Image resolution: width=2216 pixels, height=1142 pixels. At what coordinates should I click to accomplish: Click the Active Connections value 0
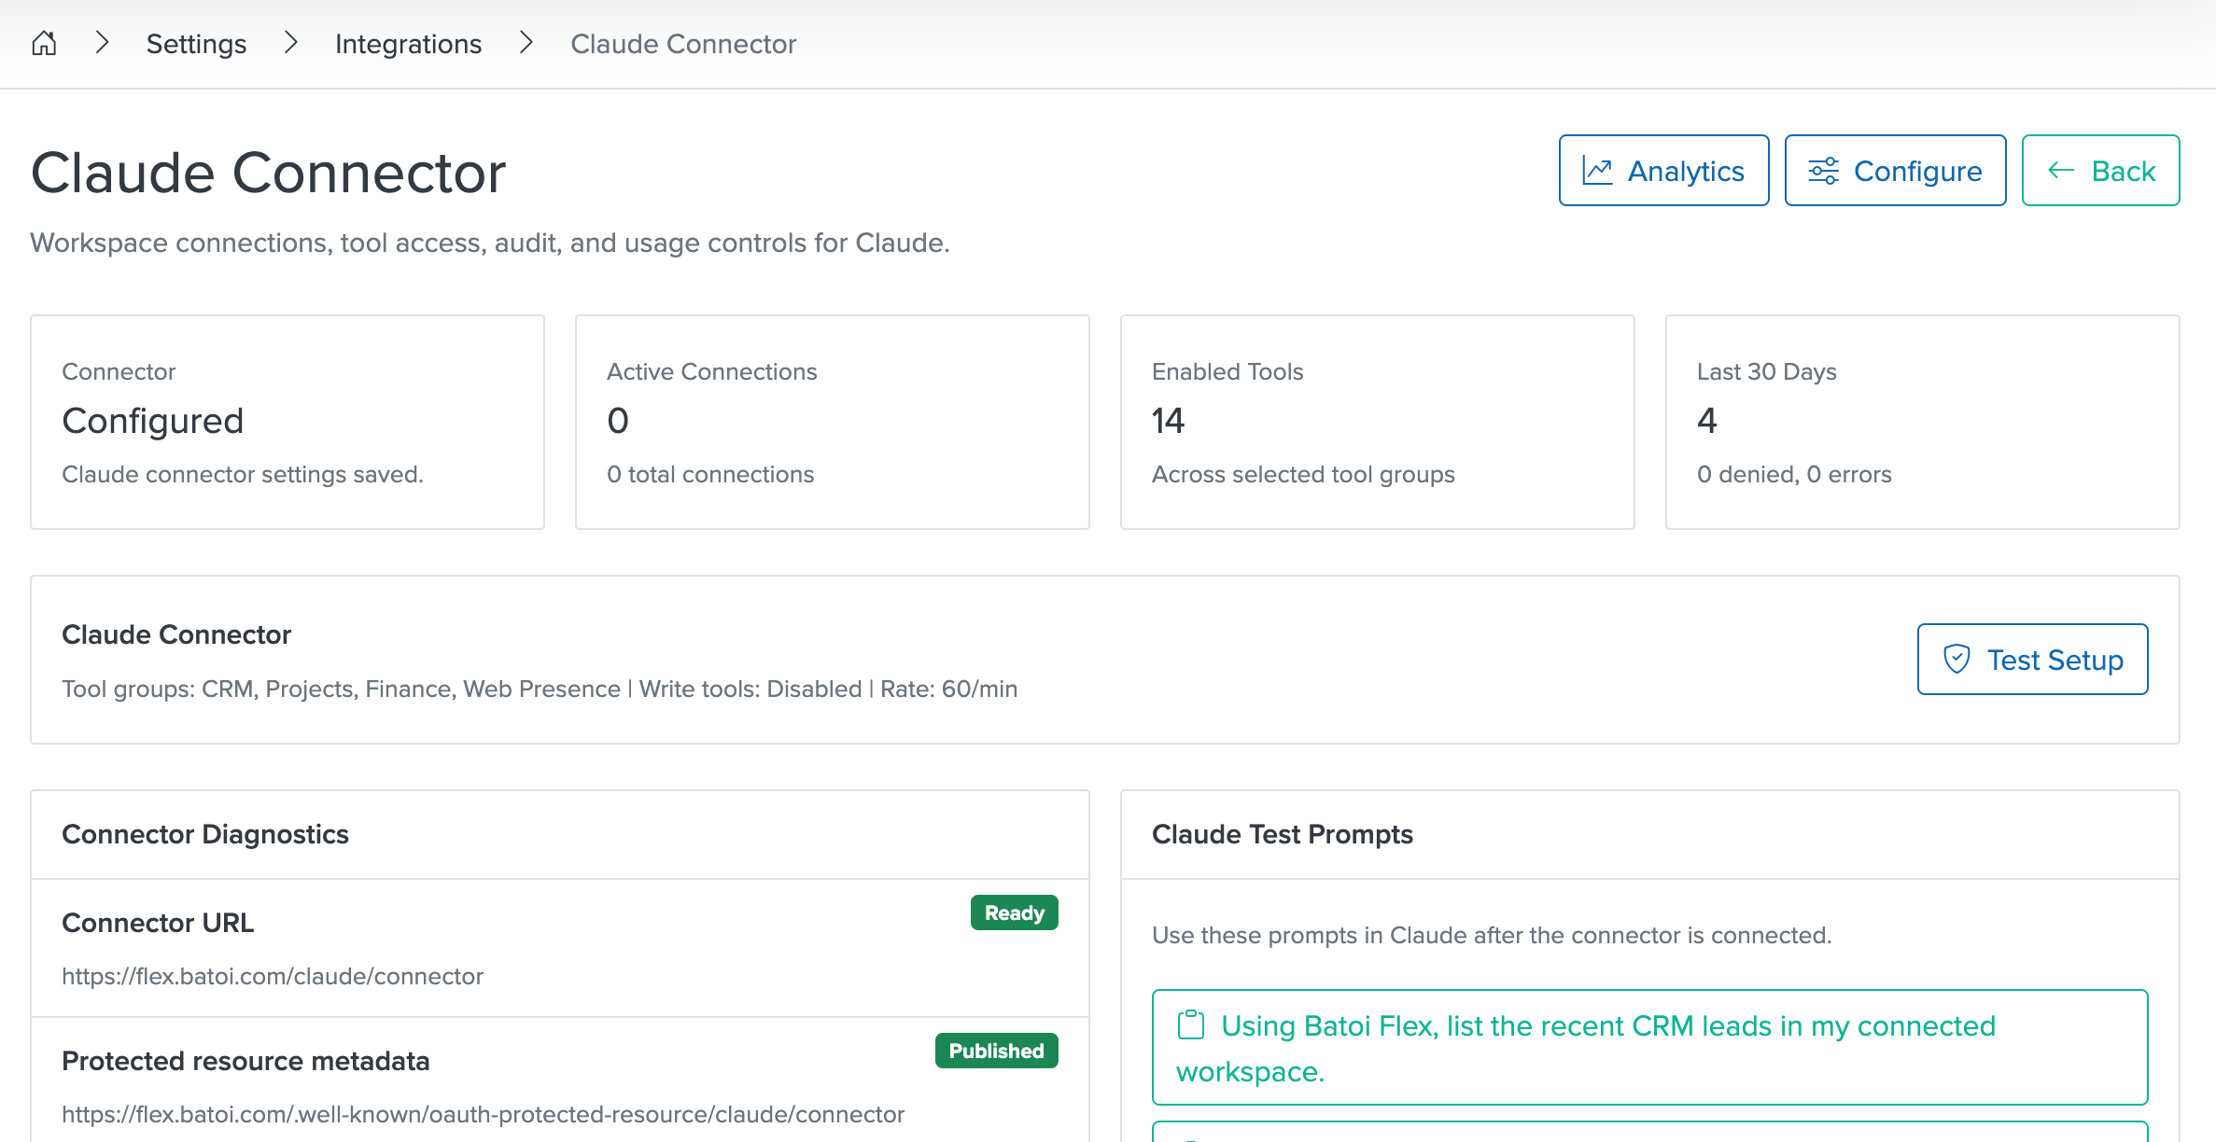point(618,421)
